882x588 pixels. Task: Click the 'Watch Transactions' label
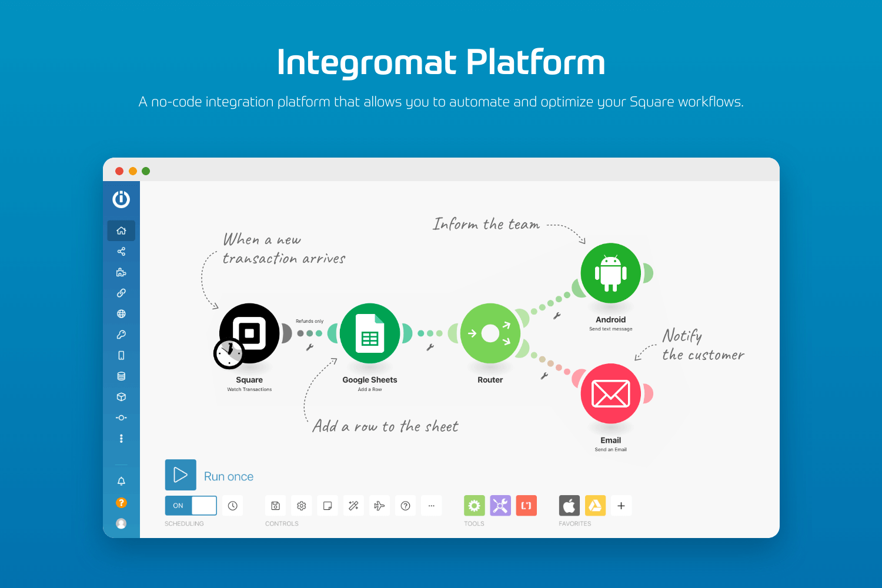pyautogui.click(x=249, y=389)
